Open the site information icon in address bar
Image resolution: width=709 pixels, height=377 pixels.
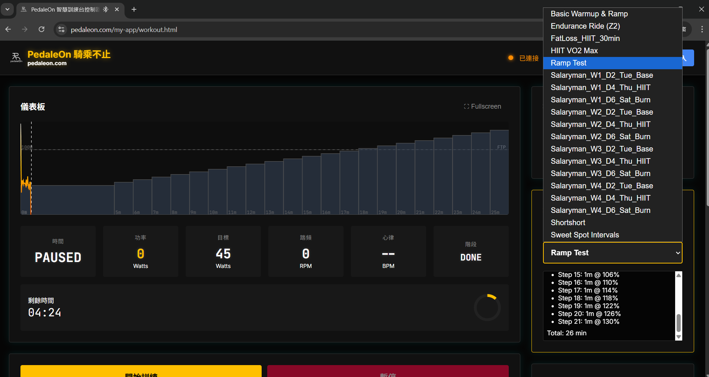pos(62,29)
